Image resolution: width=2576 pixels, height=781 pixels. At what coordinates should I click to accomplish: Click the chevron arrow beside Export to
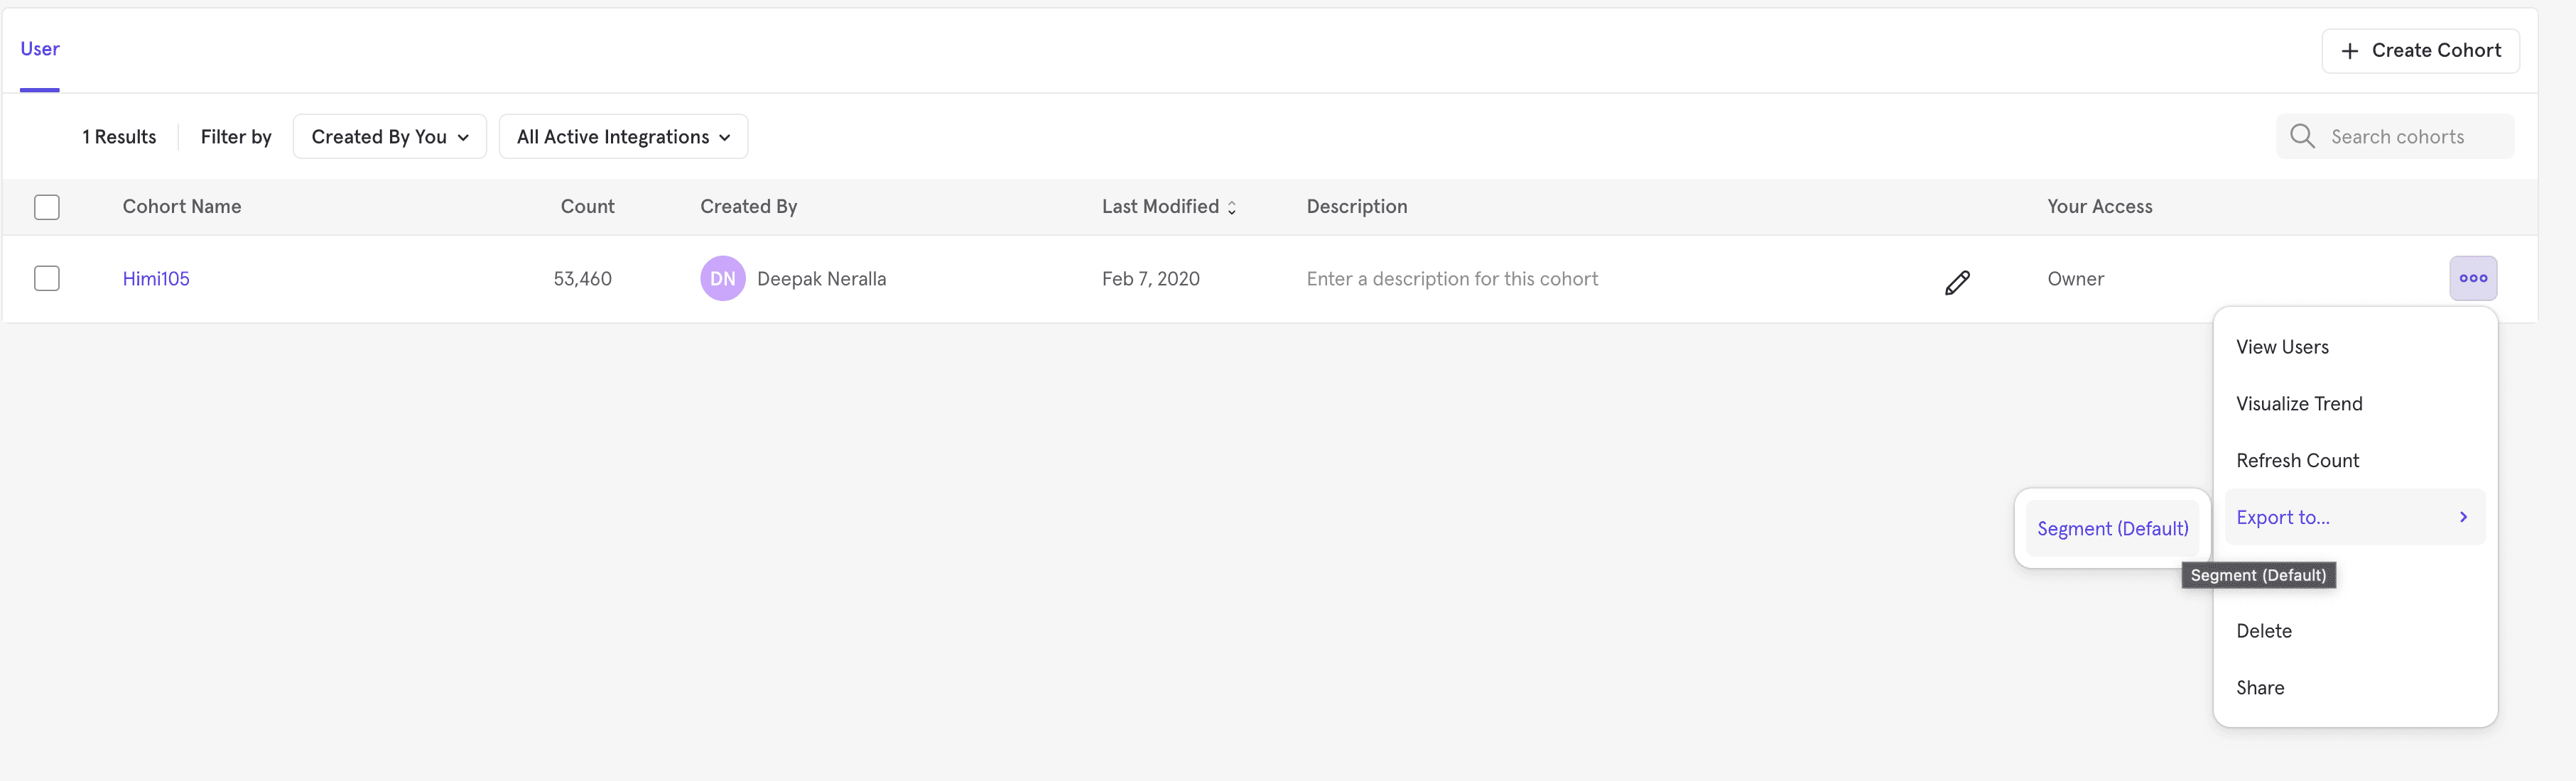coord(2462,517)
